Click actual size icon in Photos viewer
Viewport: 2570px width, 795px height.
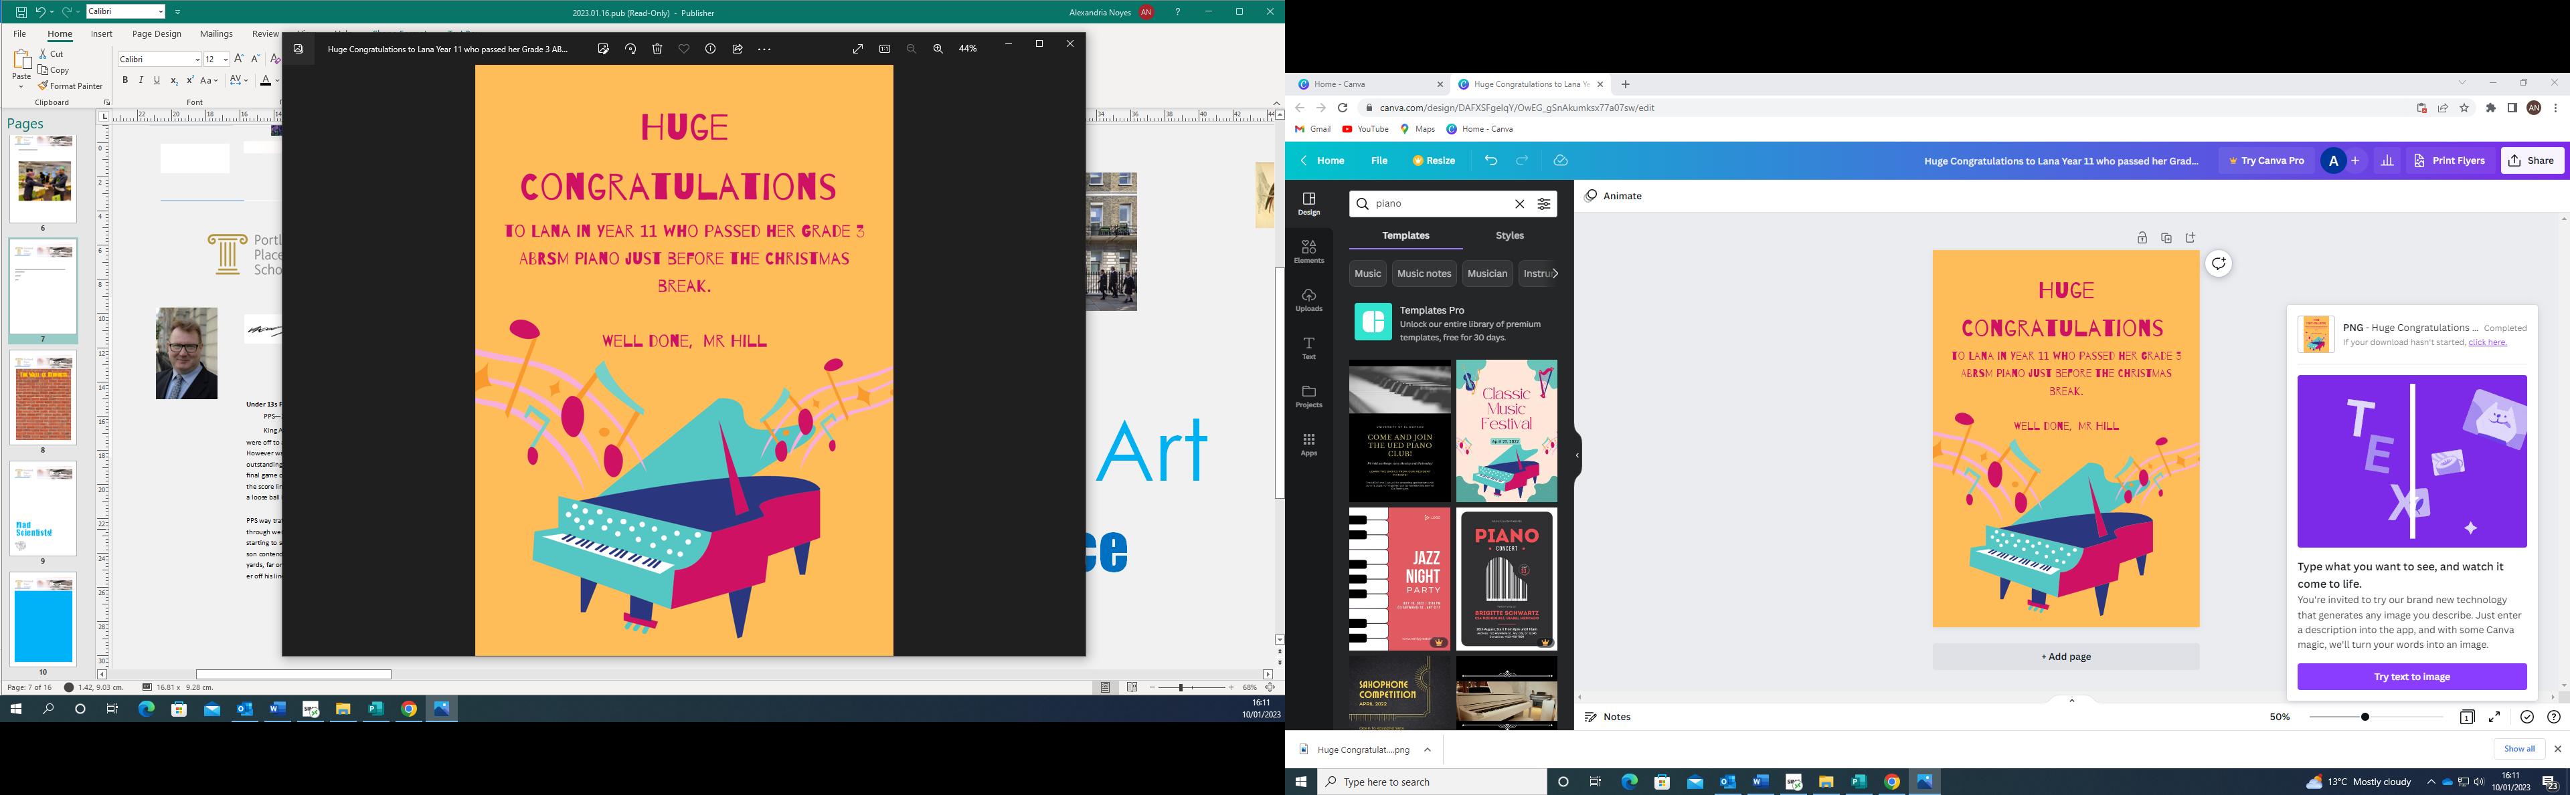pos(885,49)
